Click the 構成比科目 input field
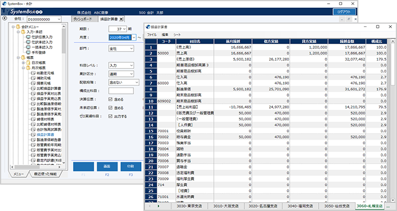The width and height of the screenshot is (397, 211). point(121,91)
